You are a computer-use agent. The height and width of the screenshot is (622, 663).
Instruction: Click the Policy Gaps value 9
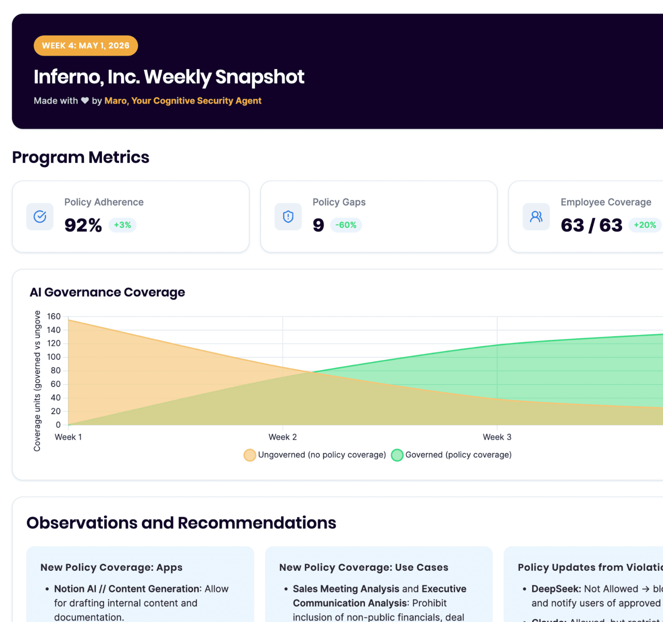[x=318, y=225]
